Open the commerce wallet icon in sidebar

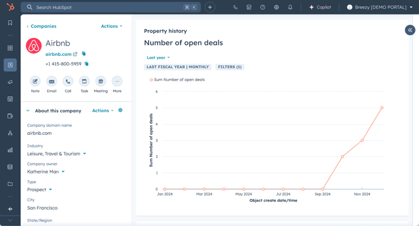[x=10, y=116]
